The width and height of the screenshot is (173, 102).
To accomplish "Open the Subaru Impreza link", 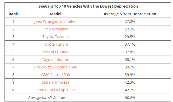I will [55, 82].
